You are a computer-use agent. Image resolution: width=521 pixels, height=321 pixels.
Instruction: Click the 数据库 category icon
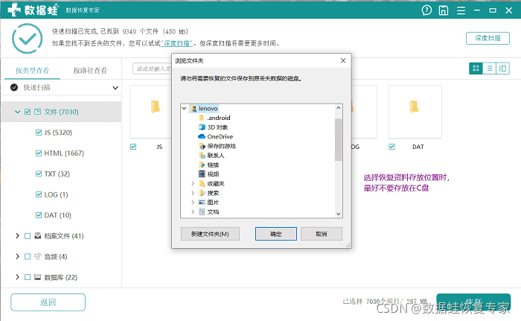tap(37, 277)
